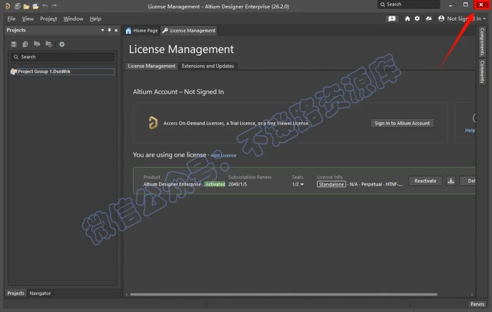Click the Projects panel Search field

coord(62,57)
